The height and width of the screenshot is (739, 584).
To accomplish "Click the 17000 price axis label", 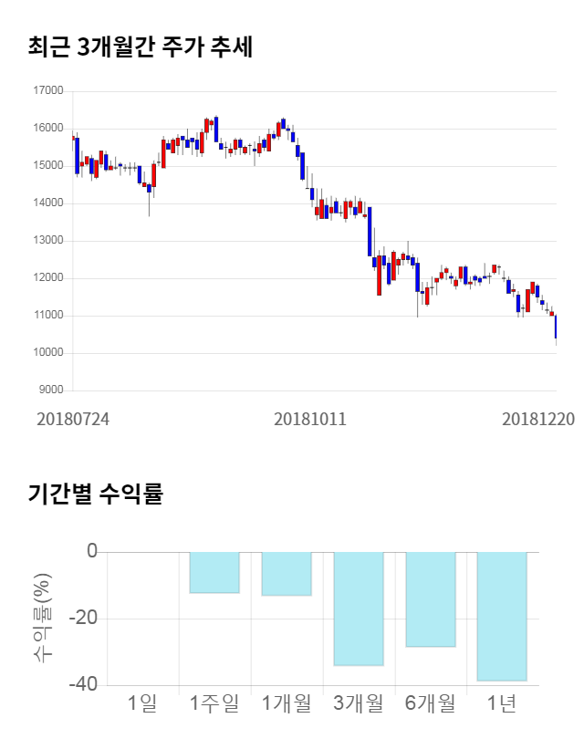I will click(47, 91).
